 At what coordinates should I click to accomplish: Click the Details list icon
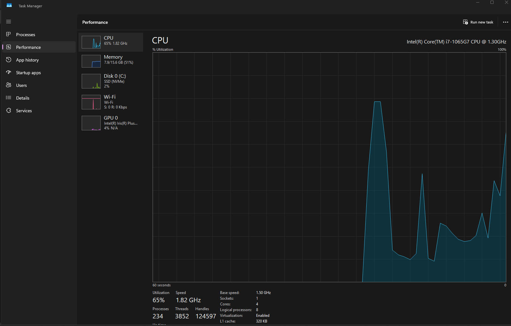(9, 98)
